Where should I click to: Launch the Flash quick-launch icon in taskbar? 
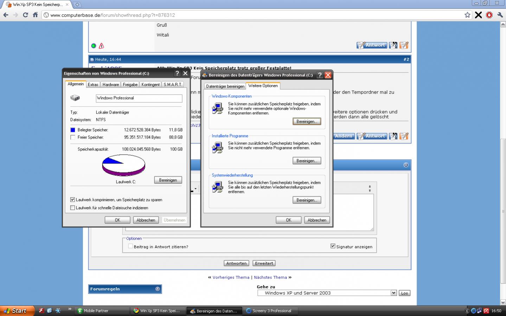[41, 310]
